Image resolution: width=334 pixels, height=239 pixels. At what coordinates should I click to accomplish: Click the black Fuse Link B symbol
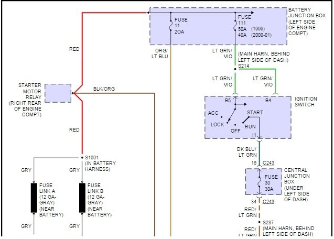[x=82, y=198]
